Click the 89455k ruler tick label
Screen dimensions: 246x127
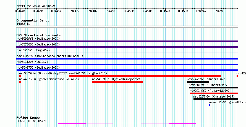coord(219,11)
